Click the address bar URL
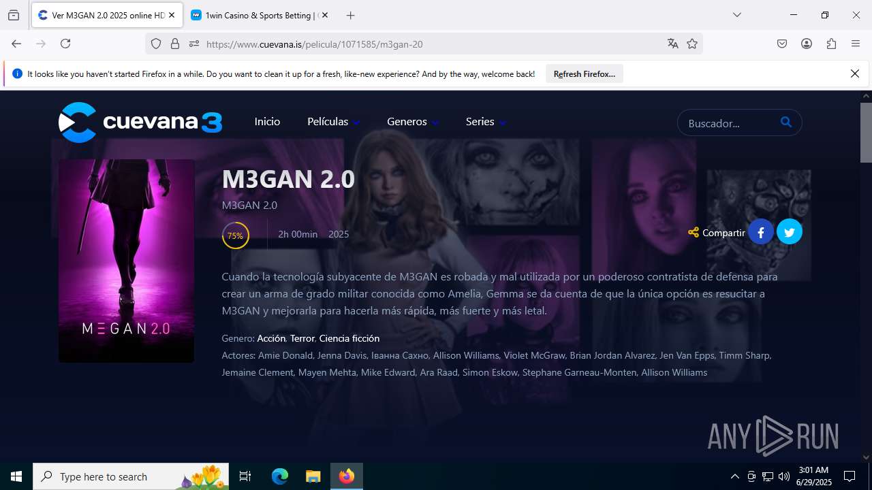The height and width of the screenshot is (490, 872). pyautogui.click(x=314, y=44)
